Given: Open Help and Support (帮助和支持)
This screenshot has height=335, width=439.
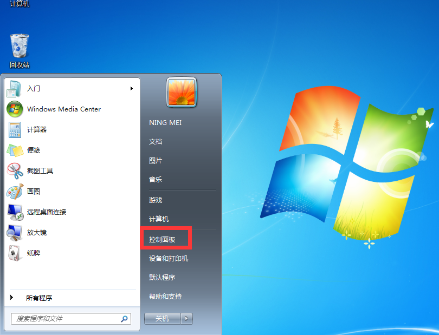Looking at the screenshot, I should 165,296.
